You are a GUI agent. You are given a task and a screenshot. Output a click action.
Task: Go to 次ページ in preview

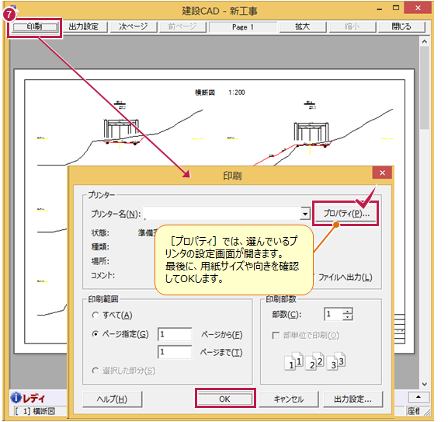(134, 27)
